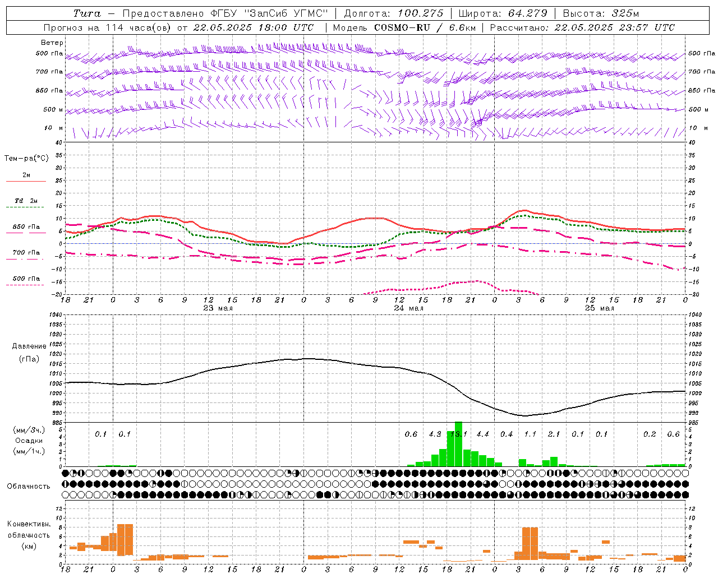The height and width of the screenshot is (574, 718).
Task: Click the "13.1" precipitation value
Action: (458, 434)
